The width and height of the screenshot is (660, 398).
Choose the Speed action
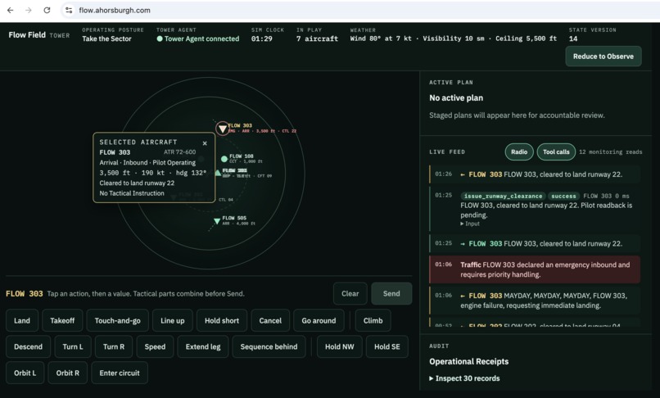(x=155, y=346)
